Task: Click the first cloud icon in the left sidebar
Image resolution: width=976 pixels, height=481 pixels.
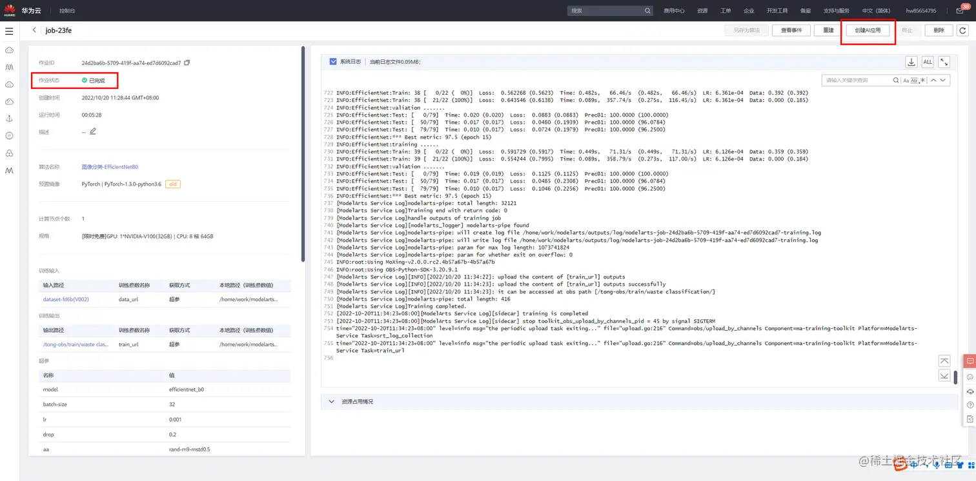Action: click(x=9, y=50)
